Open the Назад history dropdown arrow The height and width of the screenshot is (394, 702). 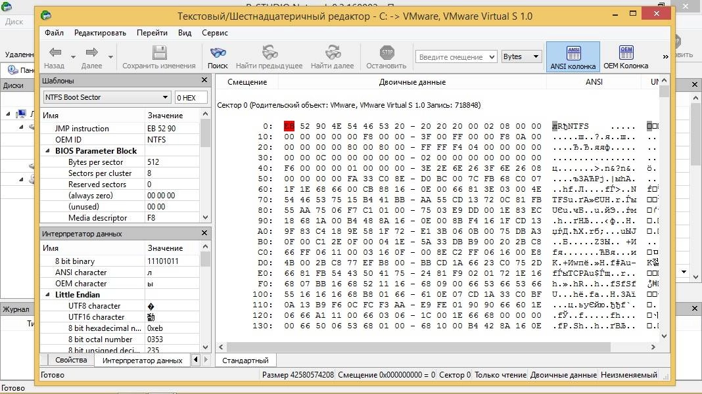pyautogui.click(x=73, y=57)
